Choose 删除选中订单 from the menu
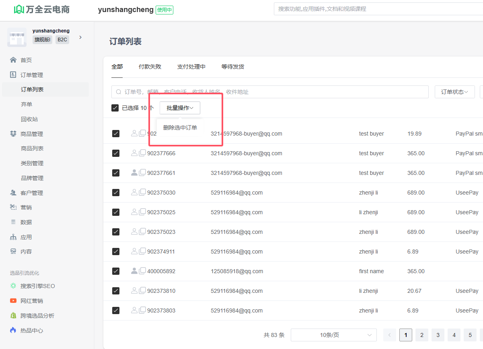 click(180, 128)
